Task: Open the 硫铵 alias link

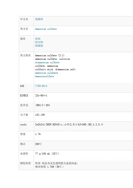Action: (x=38, y=39)
